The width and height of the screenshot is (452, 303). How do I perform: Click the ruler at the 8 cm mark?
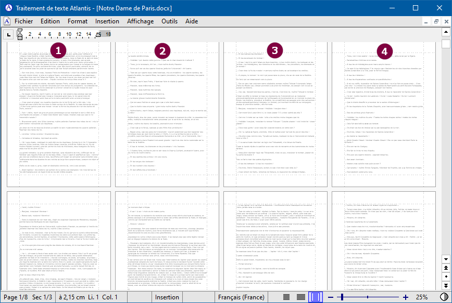(x=59, y=34)
